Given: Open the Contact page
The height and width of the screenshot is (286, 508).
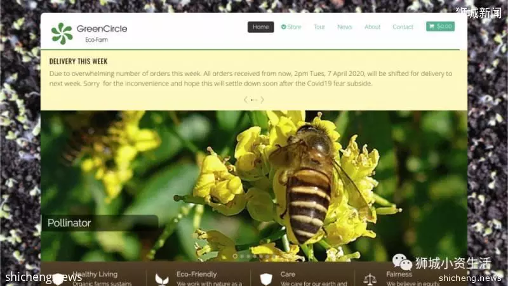Looking at the screenshot, I should point(403,27).
